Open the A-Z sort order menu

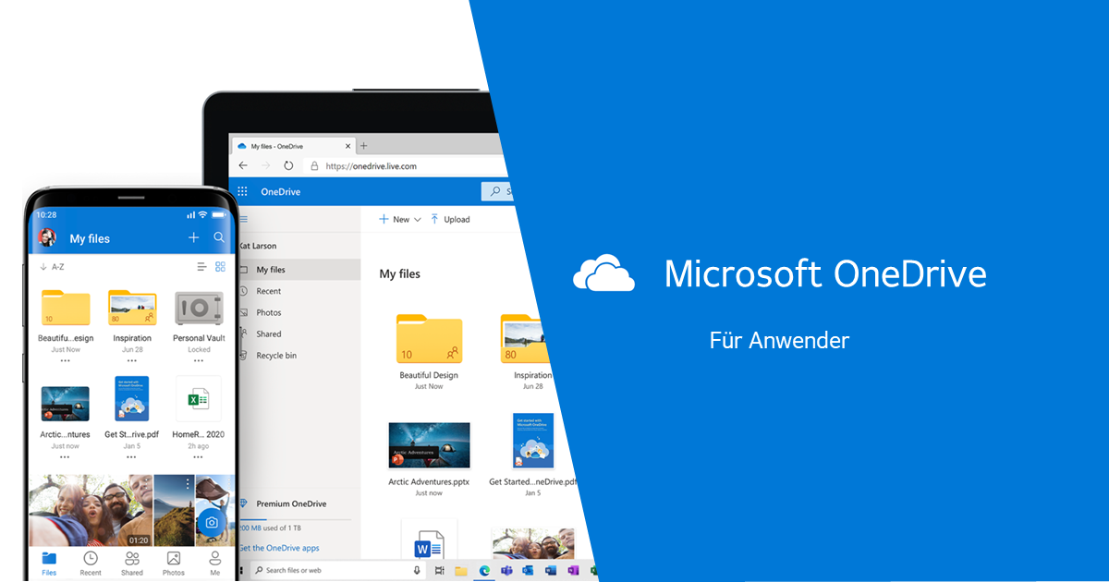pos(53,267)
